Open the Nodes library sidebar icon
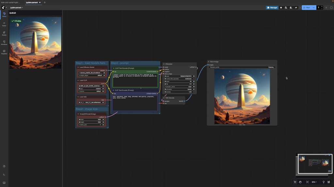This screenshot has height=187, width=334. [x=4, y=24]
